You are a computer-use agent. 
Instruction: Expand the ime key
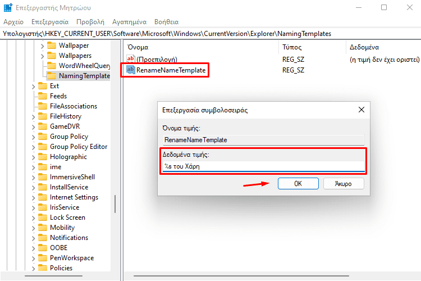33,167
